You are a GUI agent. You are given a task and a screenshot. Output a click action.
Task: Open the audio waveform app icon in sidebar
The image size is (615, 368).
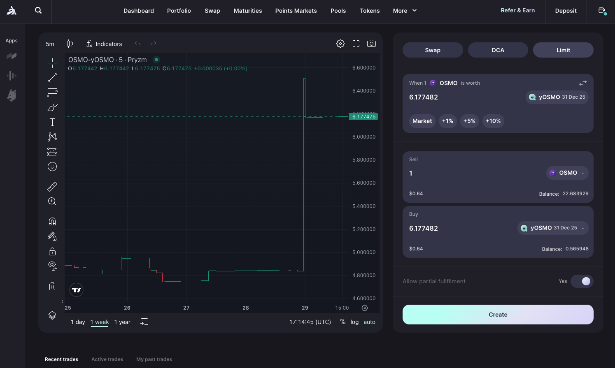click(12, 75)
